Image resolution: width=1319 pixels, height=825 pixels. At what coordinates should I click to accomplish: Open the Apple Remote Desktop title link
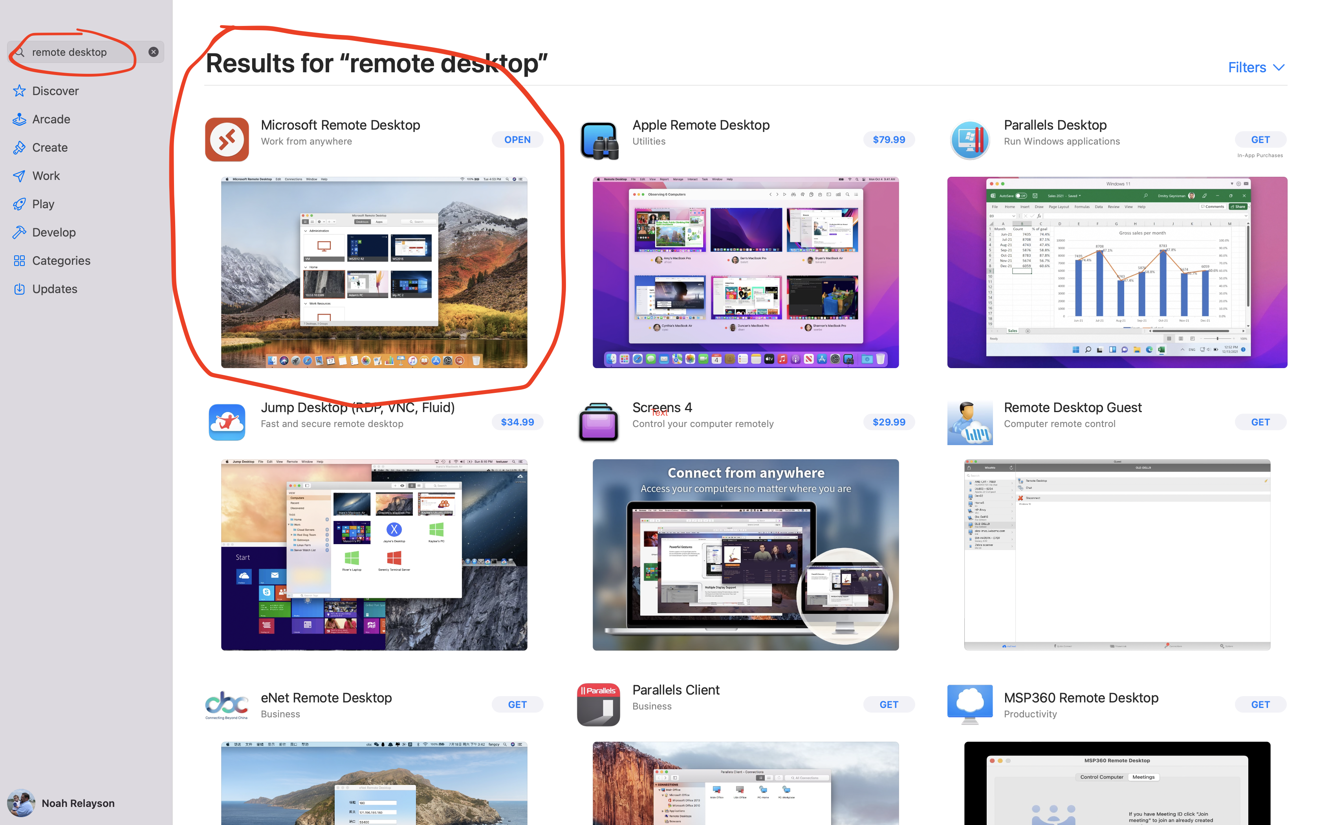pos(700,125)
